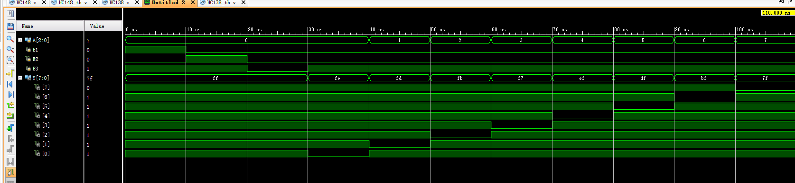Switch to the HC148.v tab
The width and height of the screenshot is (795, 183).
point(27,2)
